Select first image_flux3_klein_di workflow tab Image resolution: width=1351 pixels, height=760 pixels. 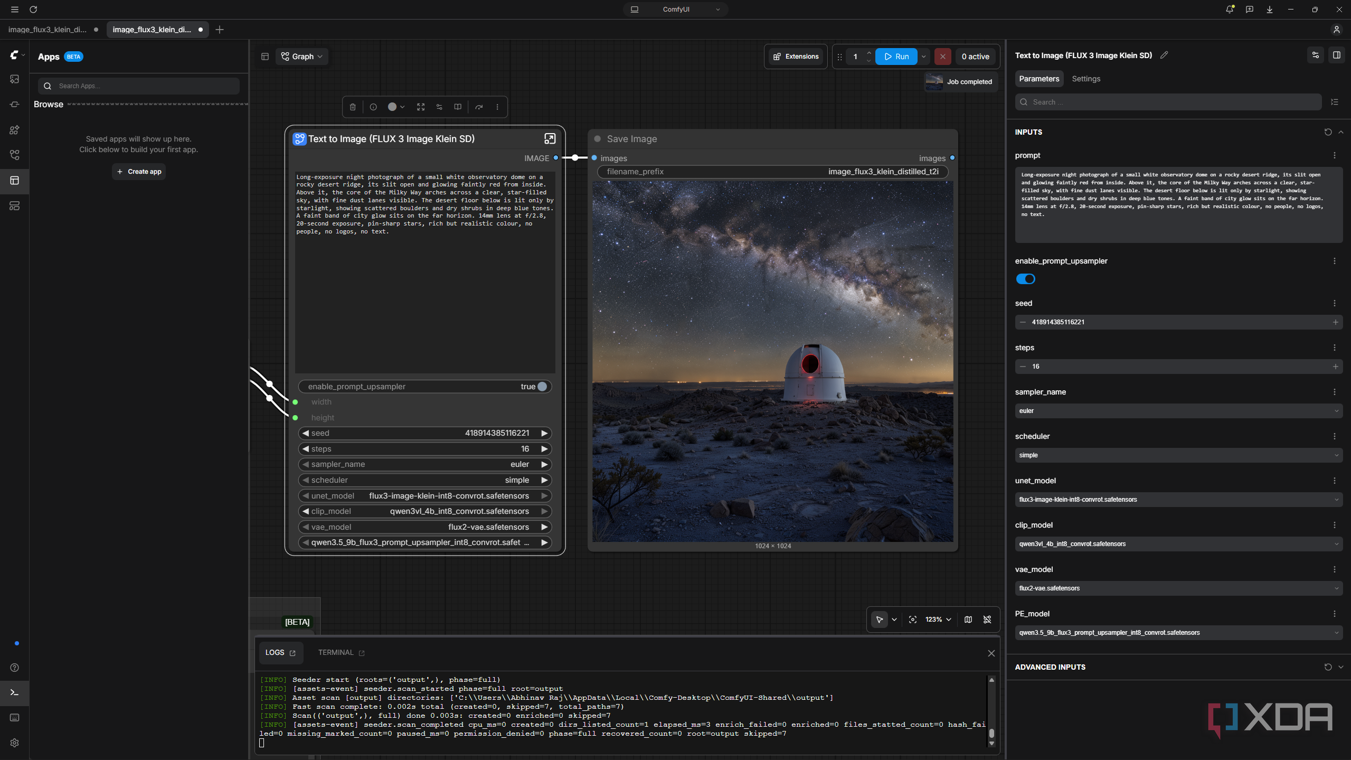click(53, 30)
